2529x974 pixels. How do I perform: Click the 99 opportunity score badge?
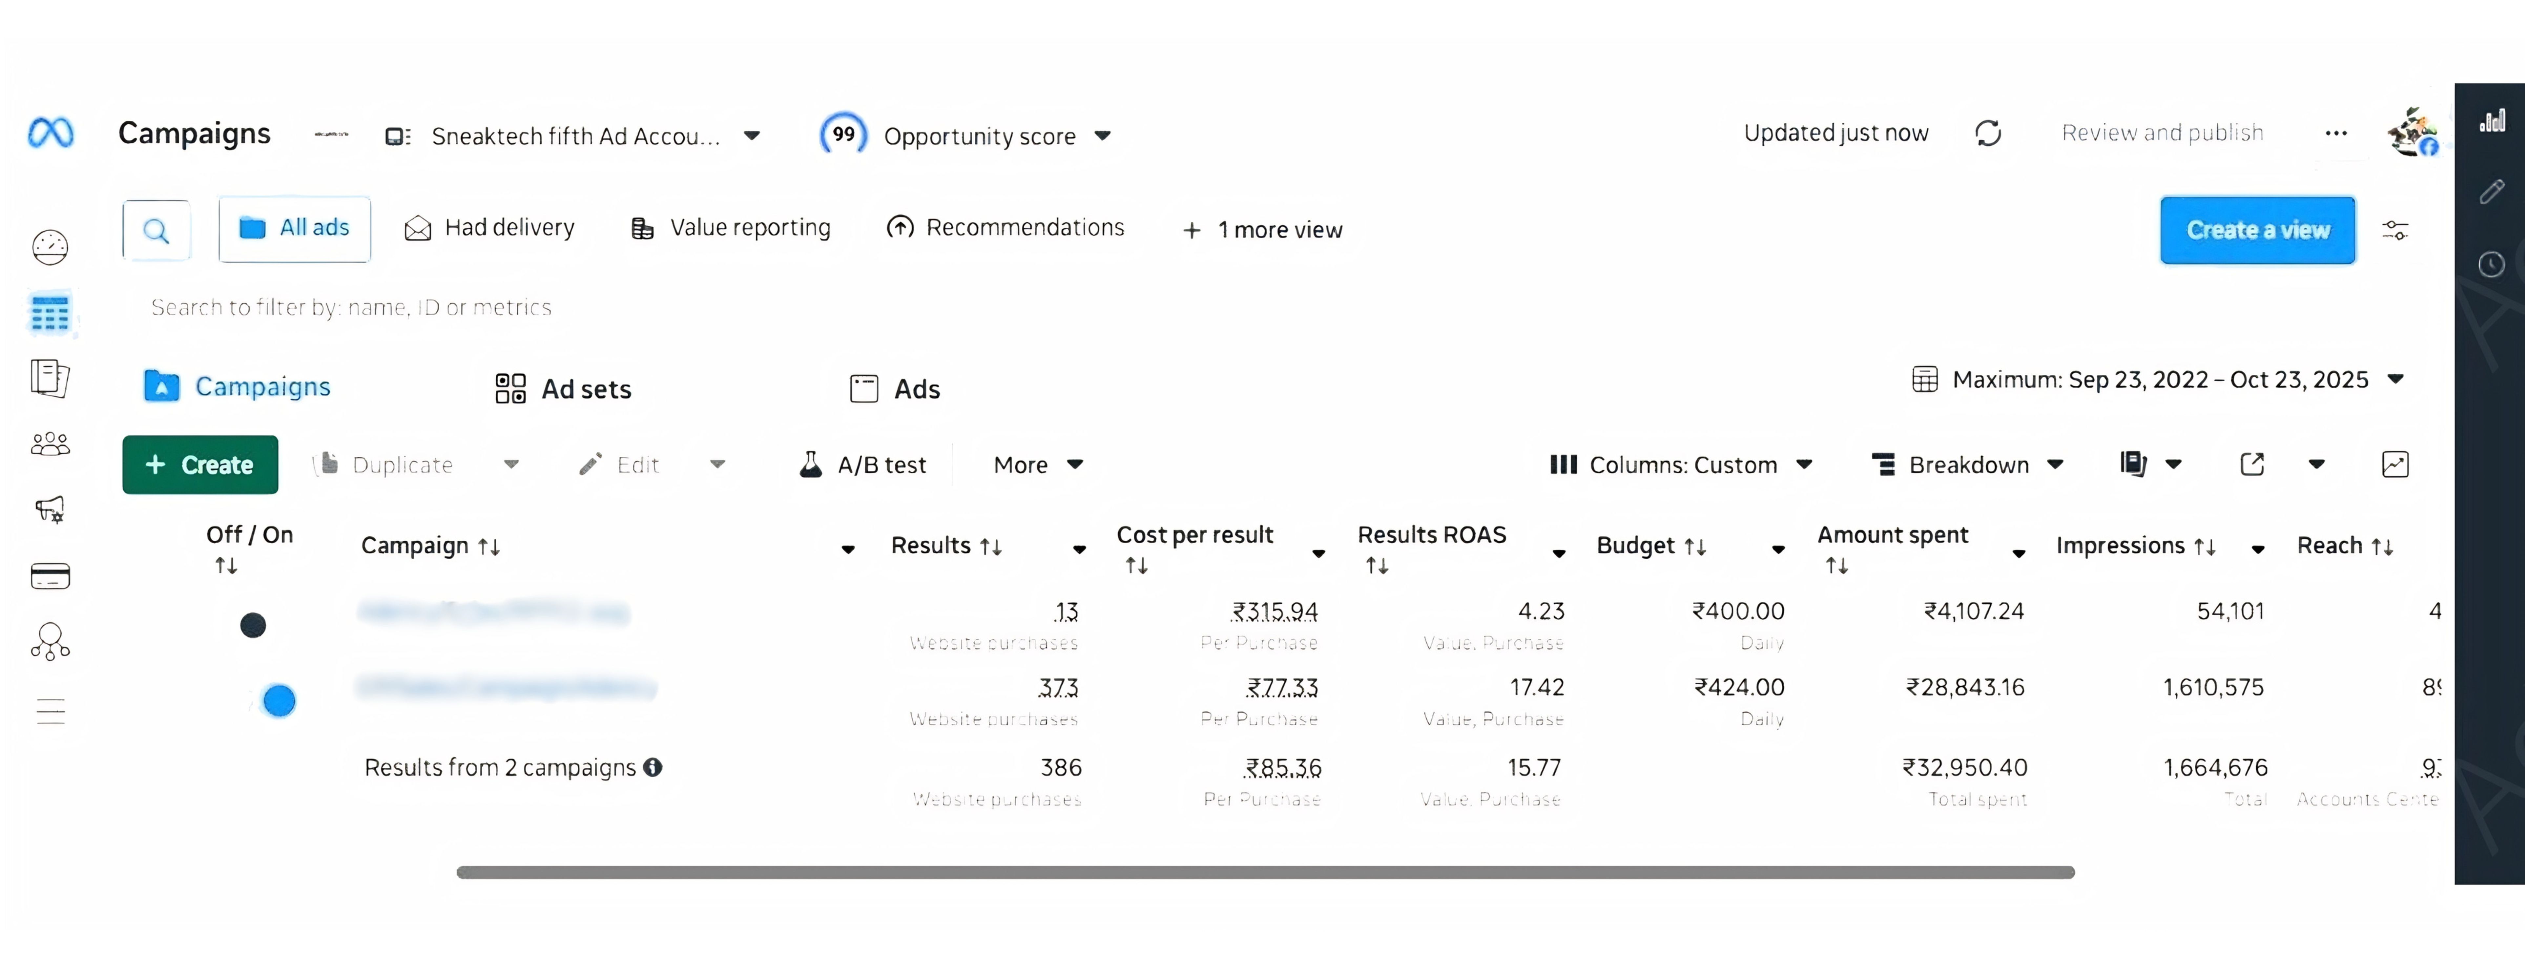[843, 135]
